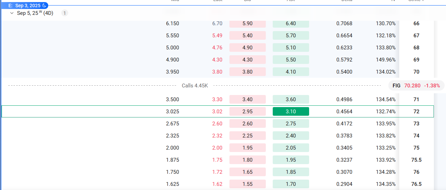Click the FIG 70.280 price badge

click(x=416, y=85)
